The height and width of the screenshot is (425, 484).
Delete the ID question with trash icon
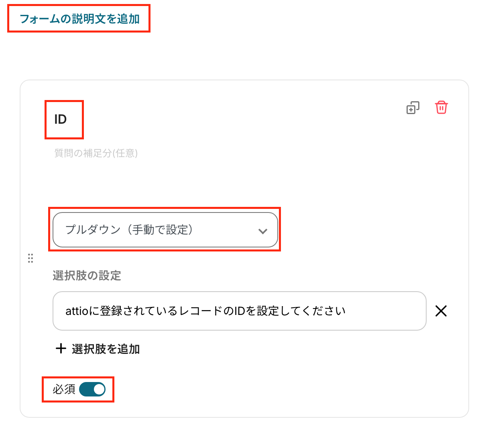click(441, 108)
